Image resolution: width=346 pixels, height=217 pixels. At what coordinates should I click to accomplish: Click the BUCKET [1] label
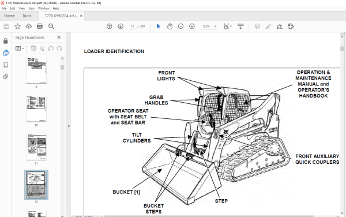(126, 192)
